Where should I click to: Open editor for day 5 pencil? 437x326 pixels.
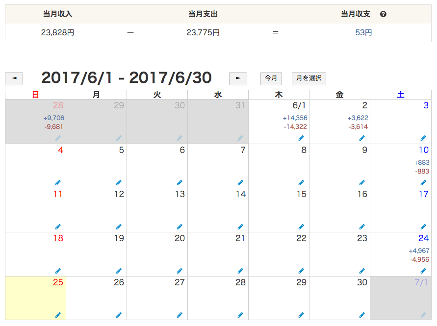tap(119, 182)
